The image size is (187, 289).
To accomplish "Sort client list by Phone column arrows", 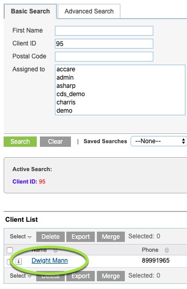I will [166, 250].
